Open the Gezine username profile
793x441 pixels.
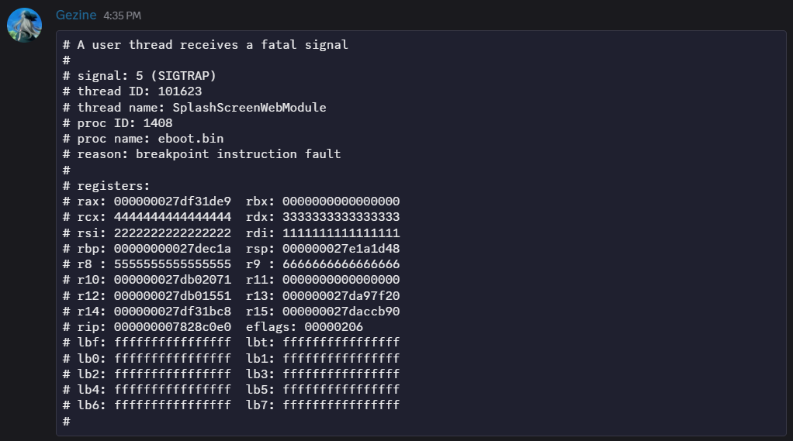click(x=76, y=15)
